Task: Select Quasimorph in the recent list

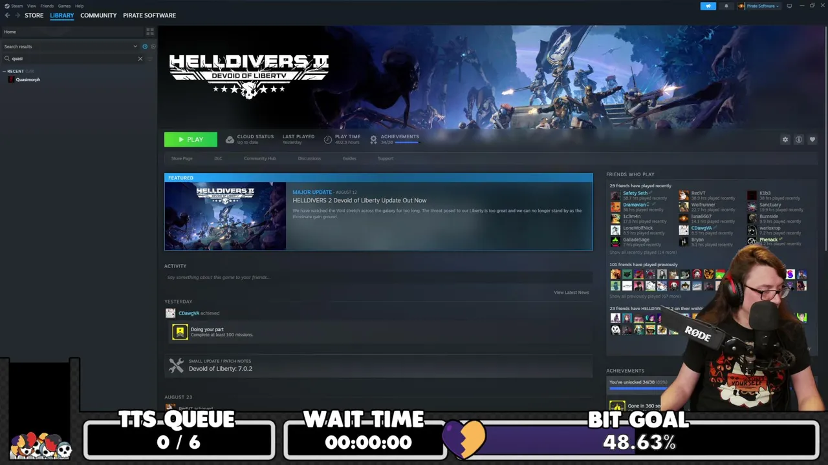Action: pyautogui.click(x=28, y=79)
